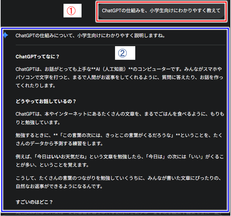231x216 pixels.
Task: Click the heading どうやってお話しているの？
Action: (x=46, y=101)
